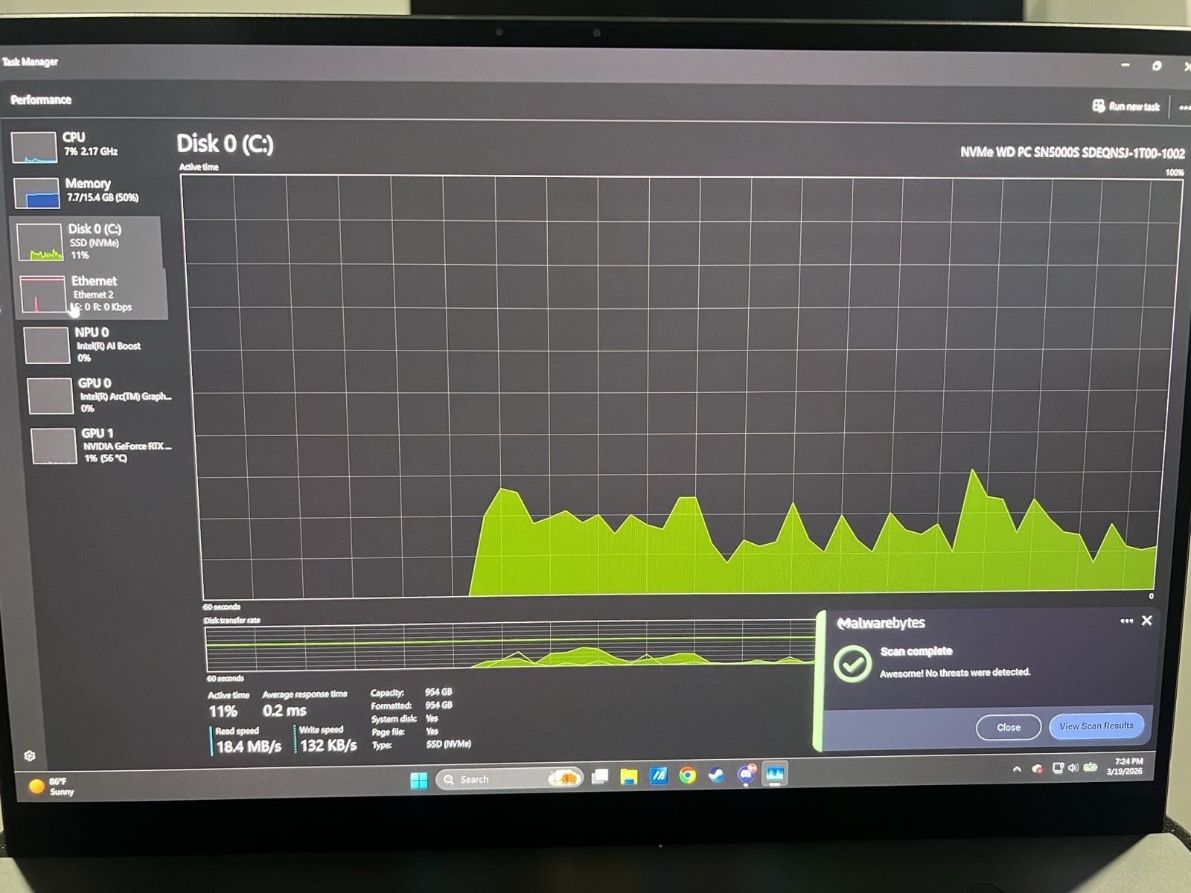
Task: Select the NPU 0 Intel AI Boost item
Action: [x=97, y=345]
